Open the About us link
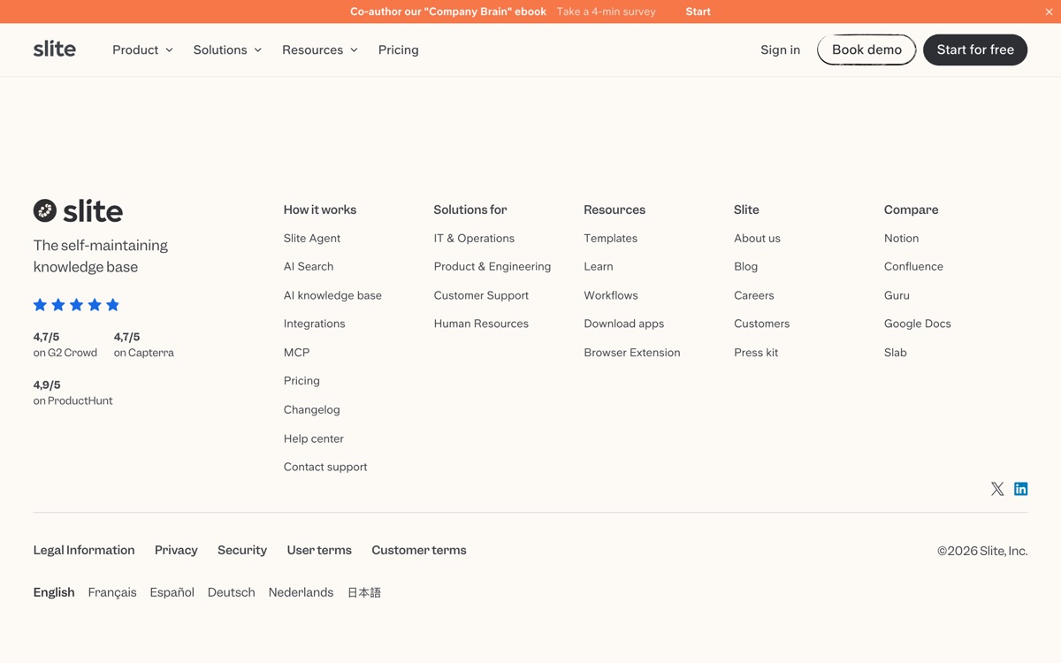The height and width of the screenshot is (663, 1061). pos(757,238)
